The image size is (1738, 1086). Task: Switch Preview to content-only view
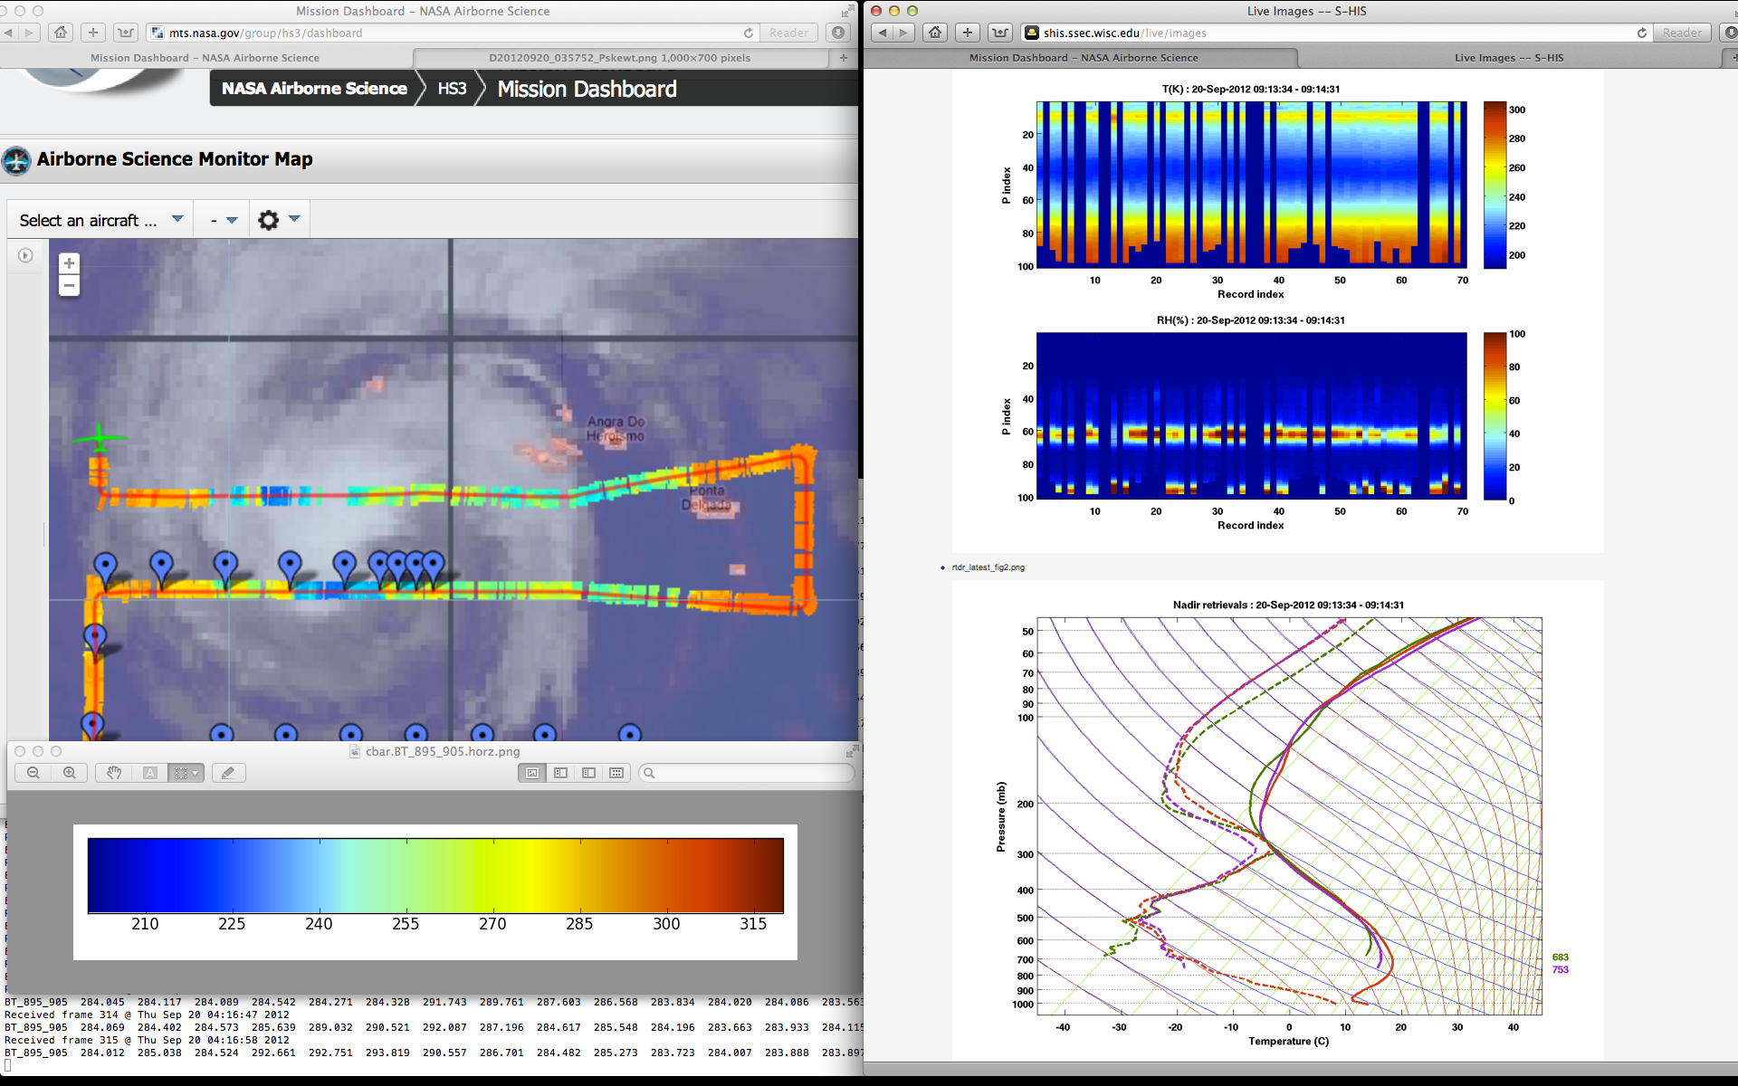[x=532, y=773]
